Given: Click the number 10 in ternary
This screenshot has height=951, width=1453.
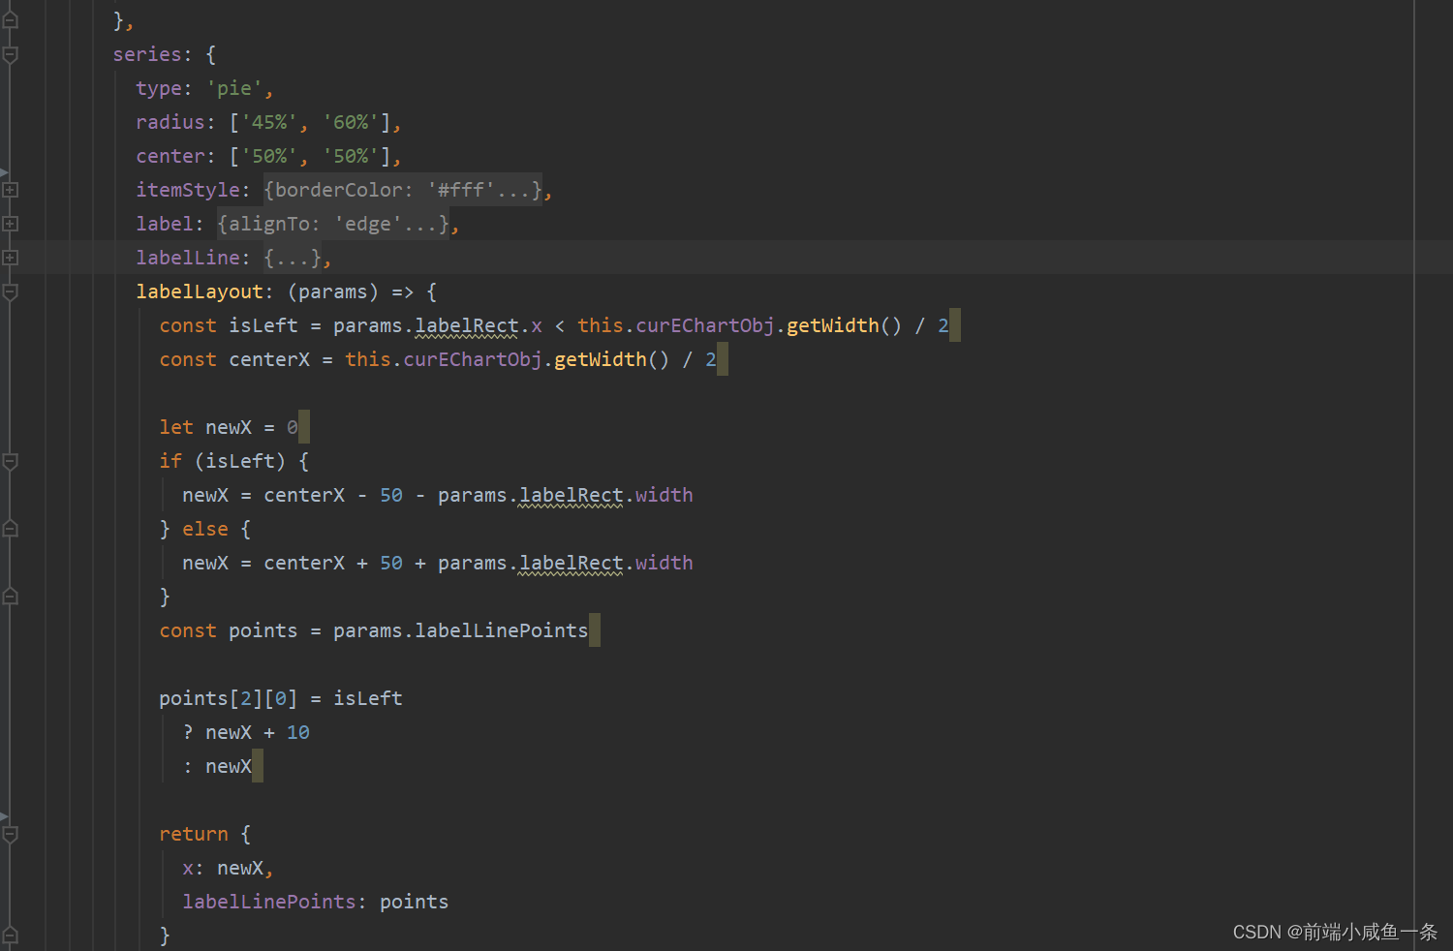Looking at the screenshot, I should coord(298,732).
